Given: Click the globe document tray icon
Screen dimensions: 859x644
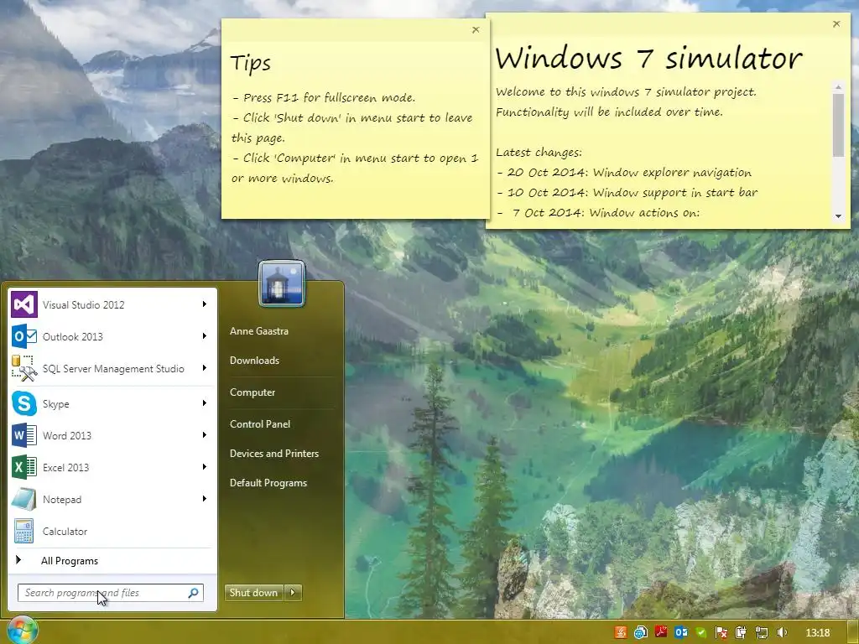Looking at the screenshot, I should tap(640, 632).
